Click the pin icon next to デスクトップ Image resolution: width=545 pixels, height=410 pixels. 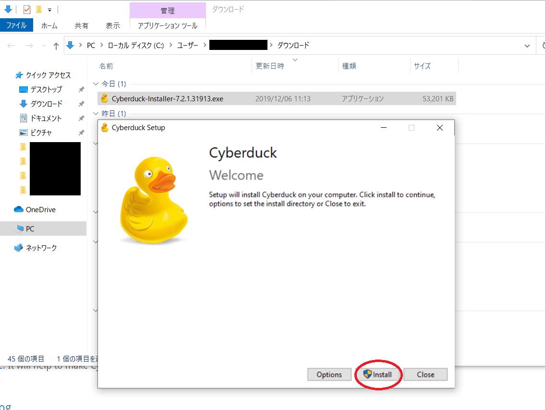[x=81, y=89]
